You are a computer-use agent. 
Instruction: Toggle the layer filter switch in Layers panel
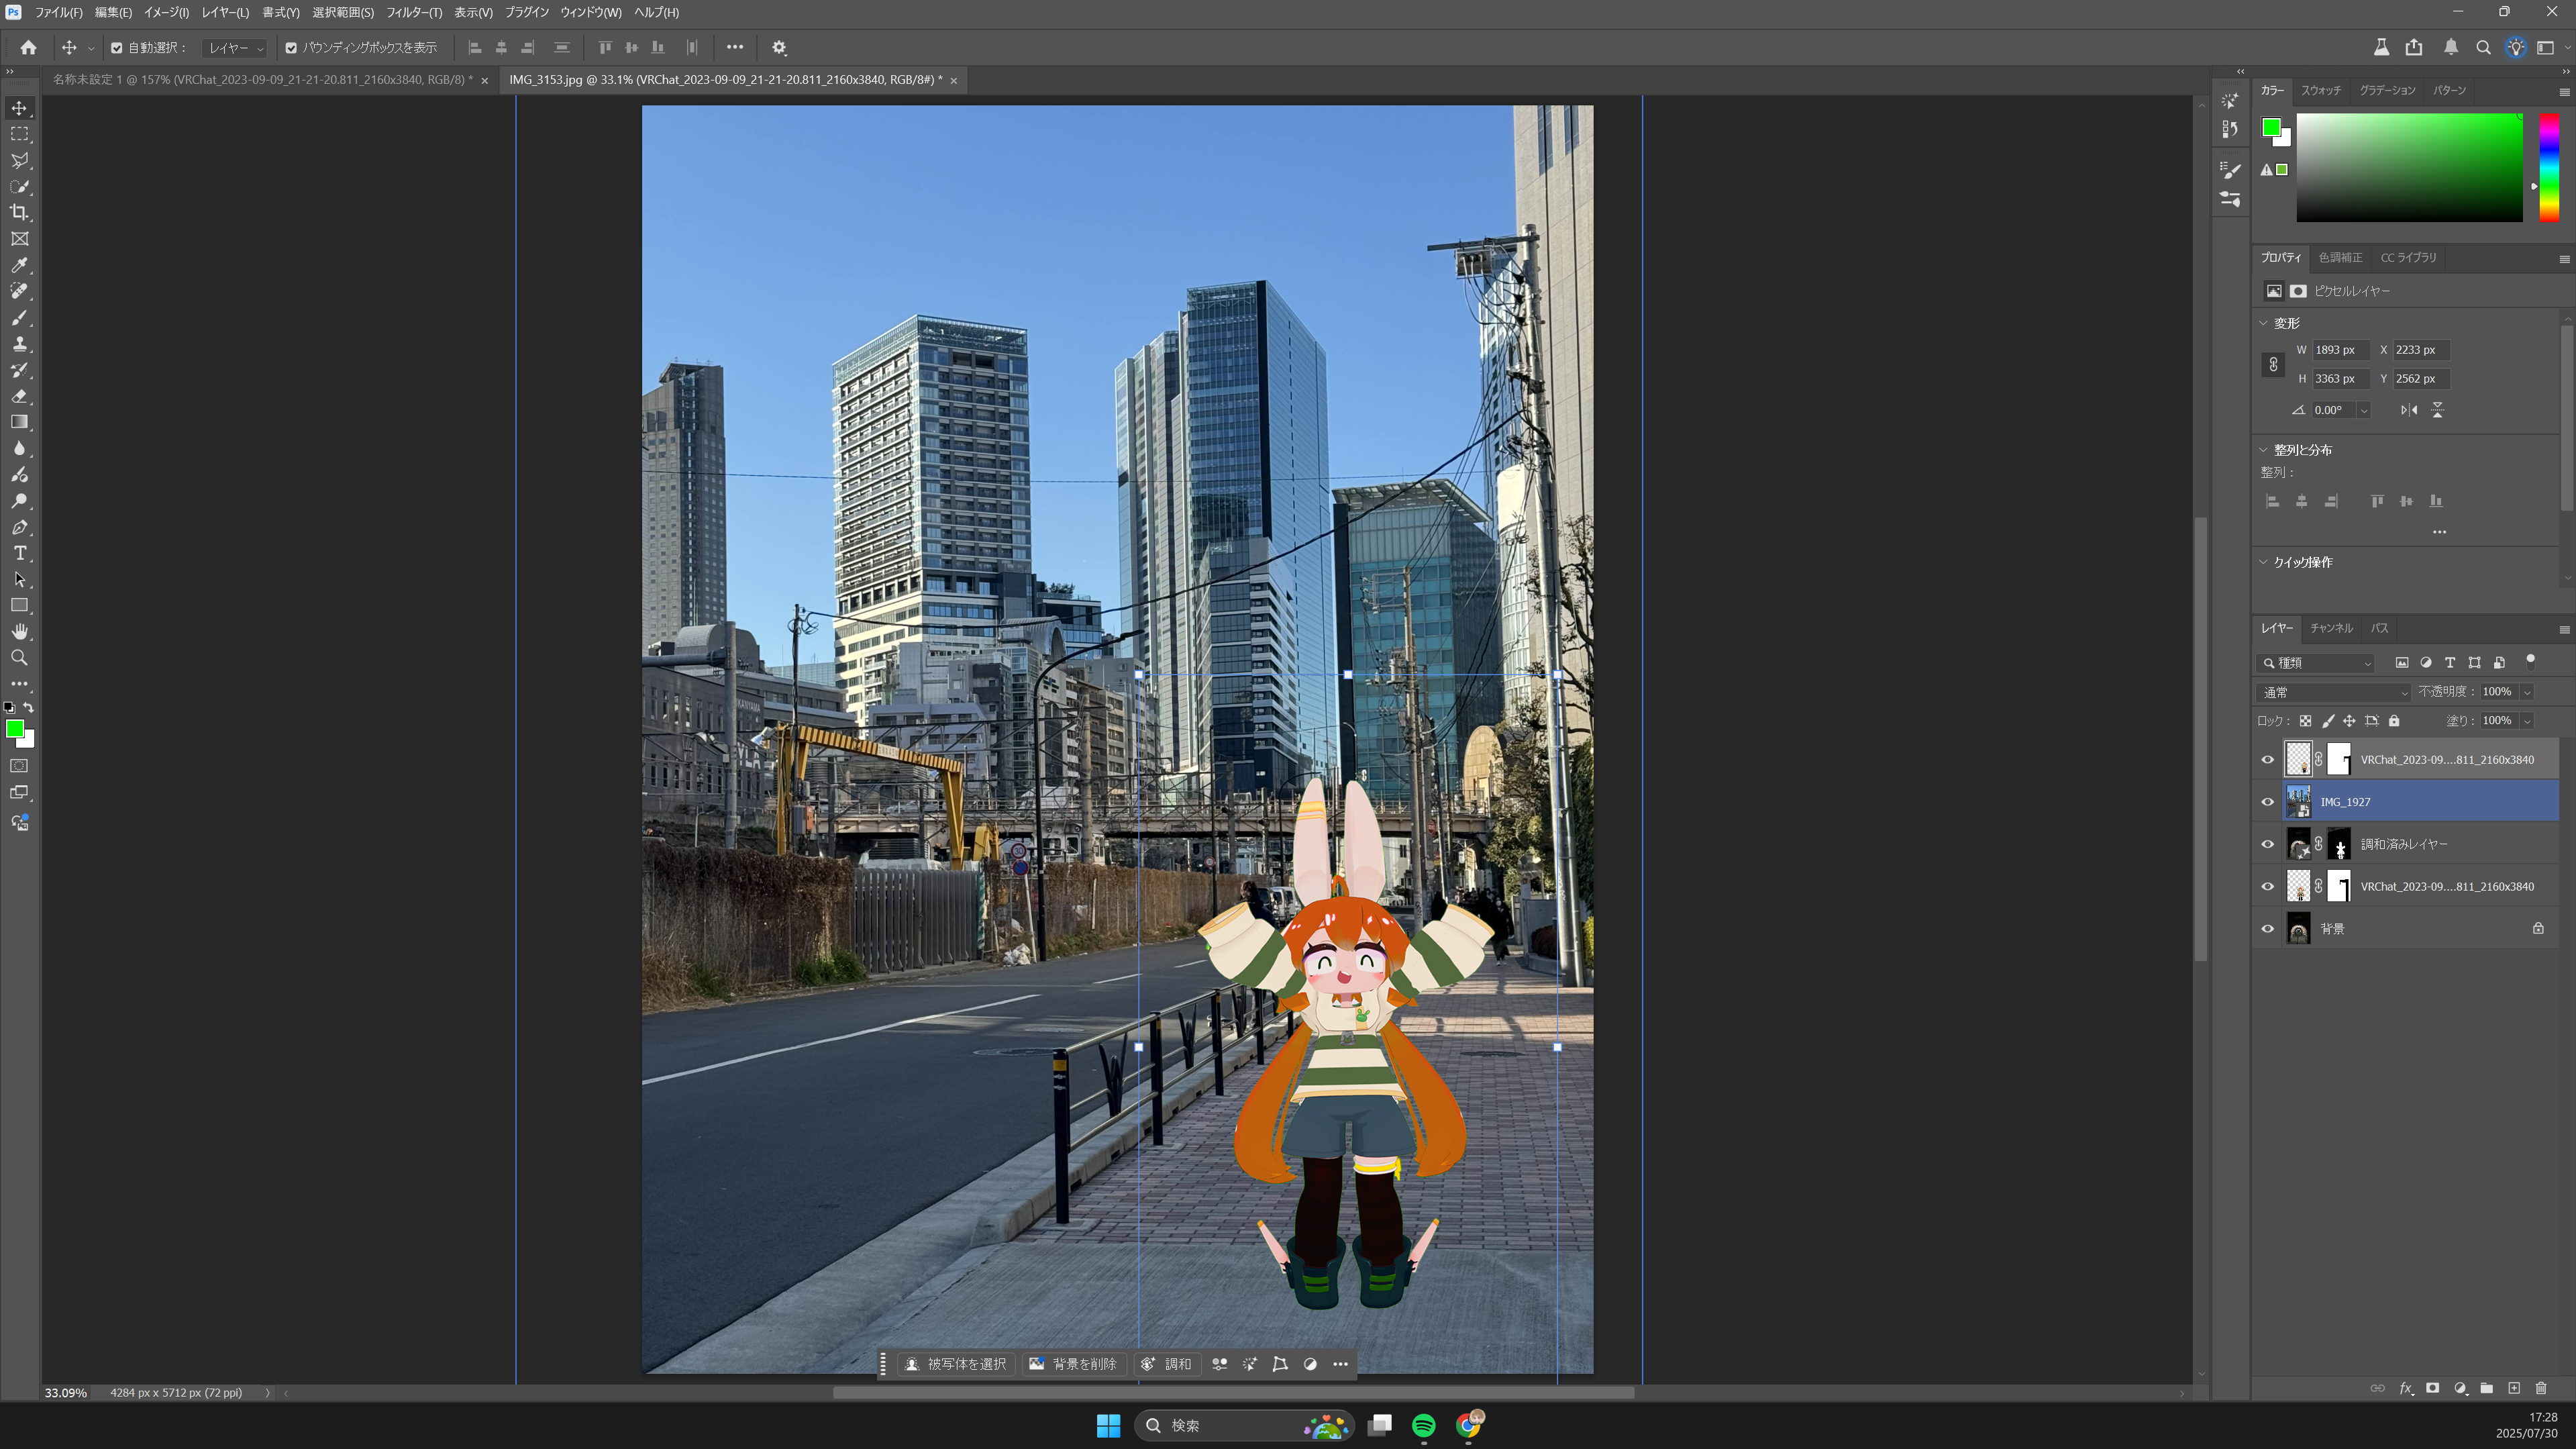pyautogui.click(x=2531, y=660)
